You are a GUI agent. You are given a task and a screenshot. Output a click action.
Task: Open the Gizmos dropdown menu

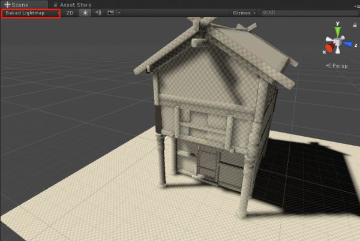click(244, 13)
